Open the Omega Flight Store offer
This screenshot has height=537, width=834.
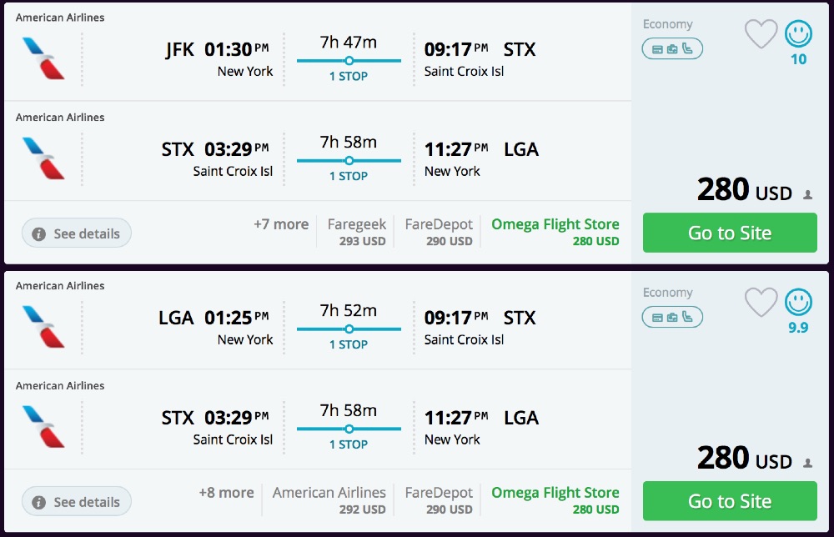click(555, 232)
